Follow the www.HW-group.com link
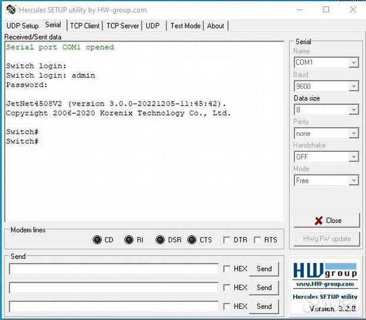The height and width of the screenshot is (320, 366). 325,284
